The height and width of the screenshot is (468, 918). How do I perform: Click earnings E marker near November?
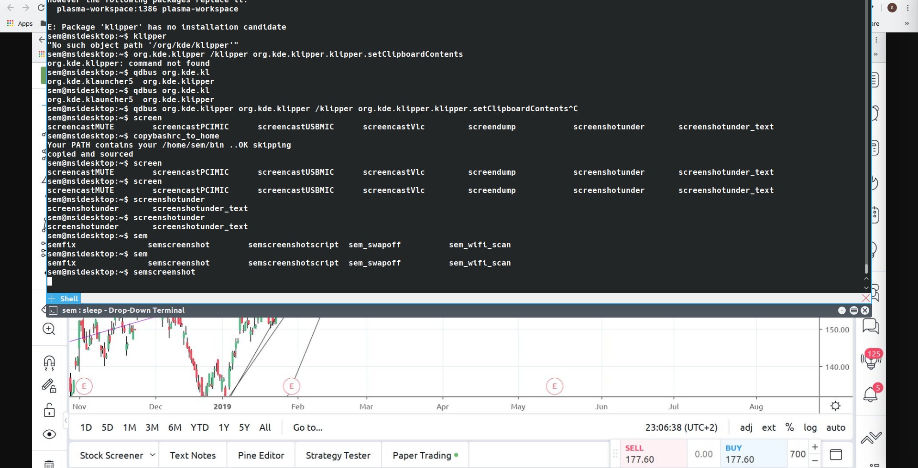(x=84, y=386)
